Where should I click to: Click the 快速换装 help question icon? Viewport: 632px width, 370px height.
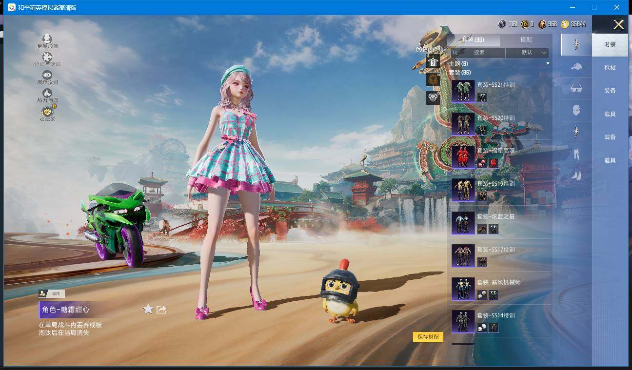(x=419, y=49)
